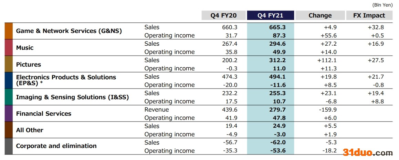Select the Change column header
The image size is (399, 160).
pos(320,15)
